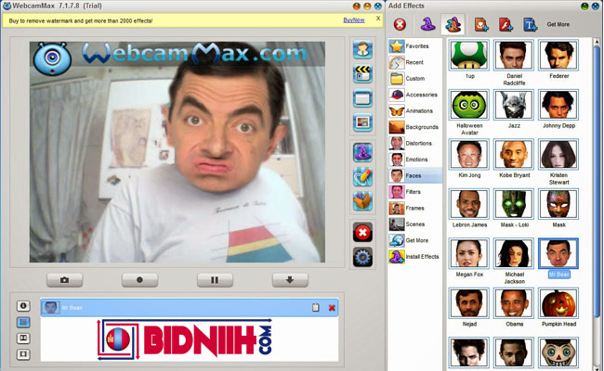Click the down arrow button below preview
Viewport: 604px width, 371px height.
[x=290, y=280]
